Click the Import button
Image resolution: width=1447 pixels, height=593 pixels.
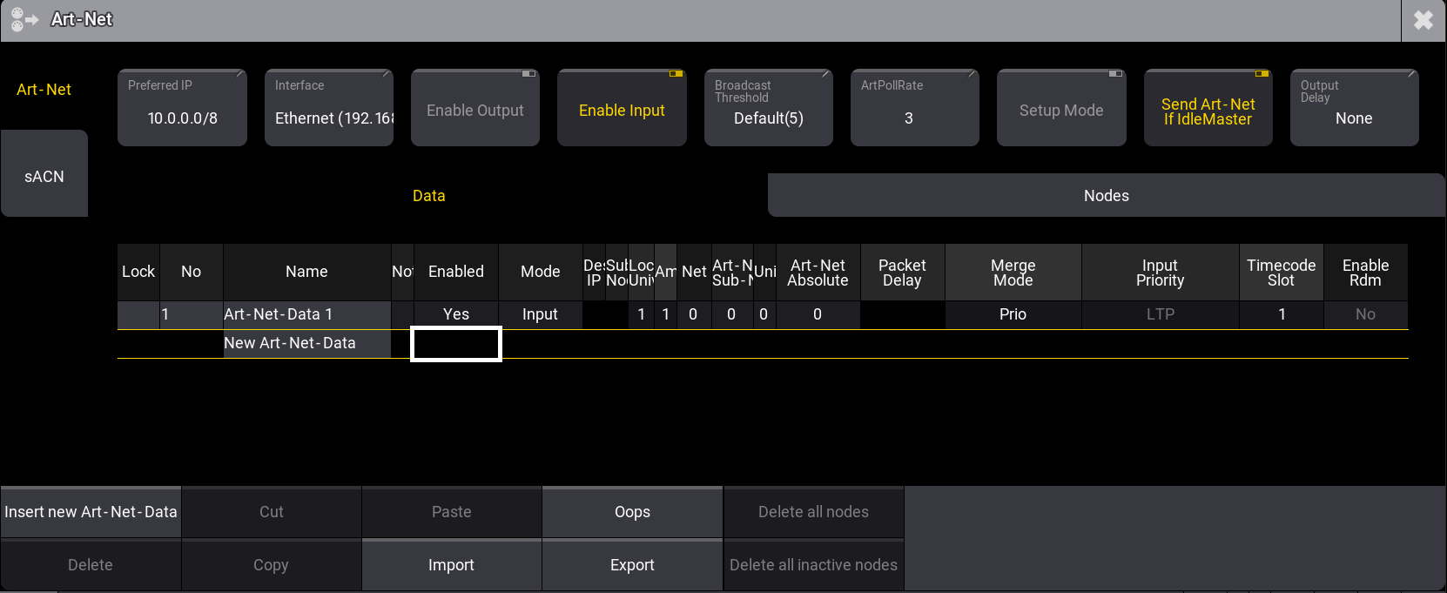pyautogui.click(x=451, y=565)
